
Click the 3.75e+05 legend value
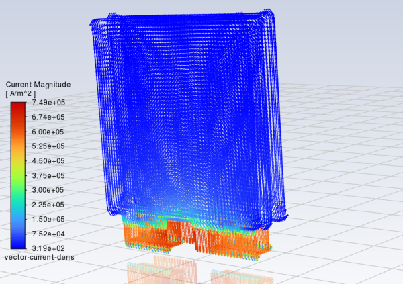(48, 175)
